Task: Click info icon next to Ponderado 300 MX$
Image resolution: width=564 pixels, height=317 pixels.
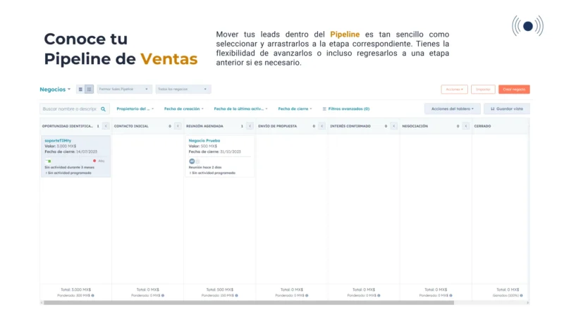Action: pos(93,295)
